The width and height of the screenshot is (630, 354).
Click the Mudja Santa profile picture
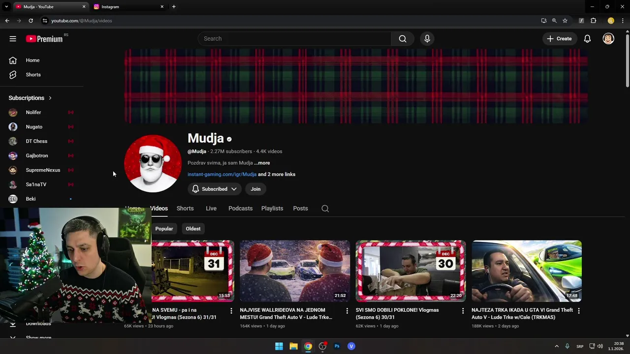tap(153, 163)
